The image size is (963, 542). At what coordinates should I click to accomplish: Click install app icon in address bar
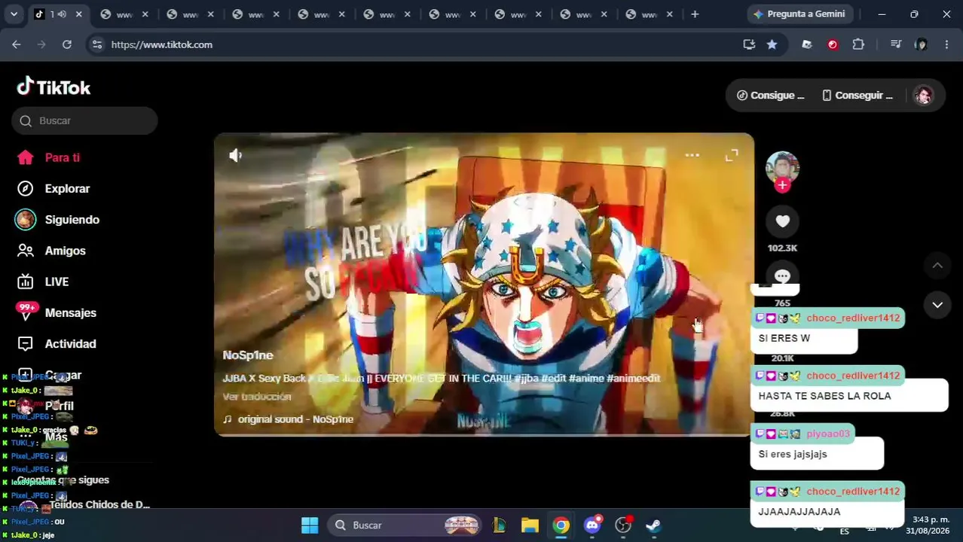749,44
